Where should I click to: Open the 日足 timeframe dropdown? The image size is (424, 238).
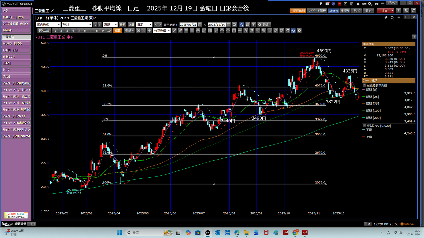coord(144,25)
